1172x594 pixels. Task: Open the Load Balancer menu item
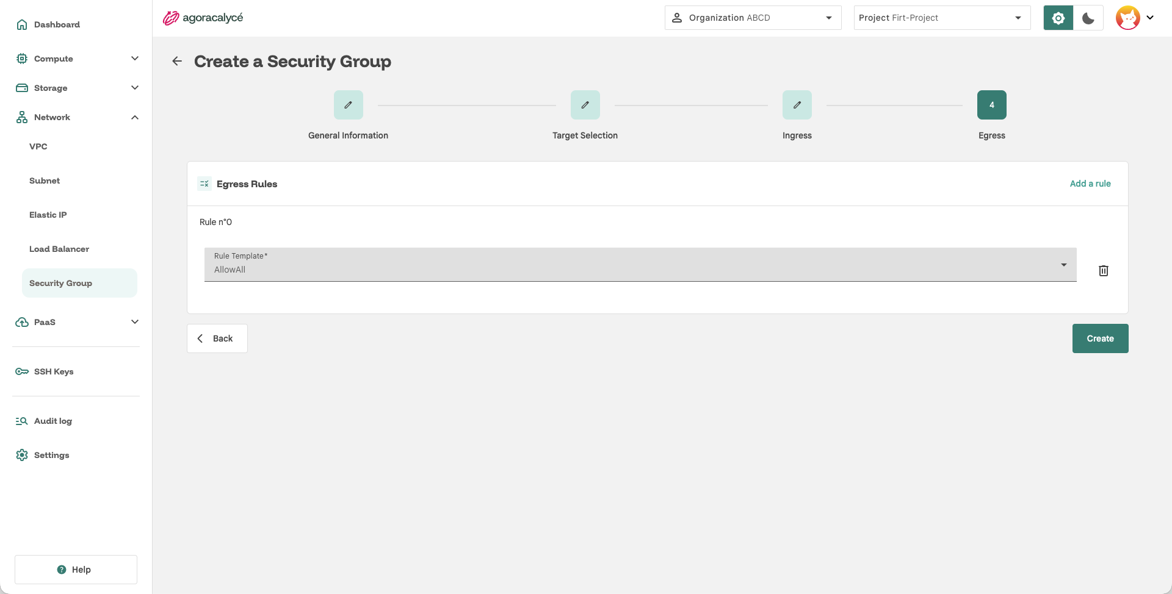point(59,249)
